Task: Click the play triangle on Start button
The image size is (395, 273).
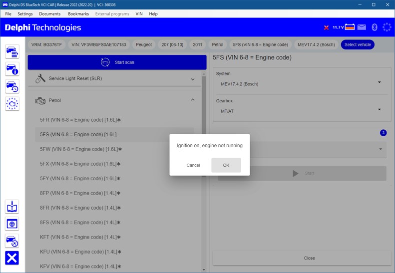Action: 296,173
